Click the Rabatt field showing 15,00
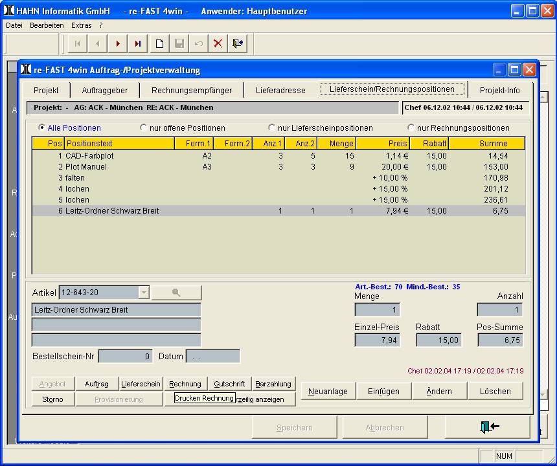557x466 pixels. click(438, 340)
